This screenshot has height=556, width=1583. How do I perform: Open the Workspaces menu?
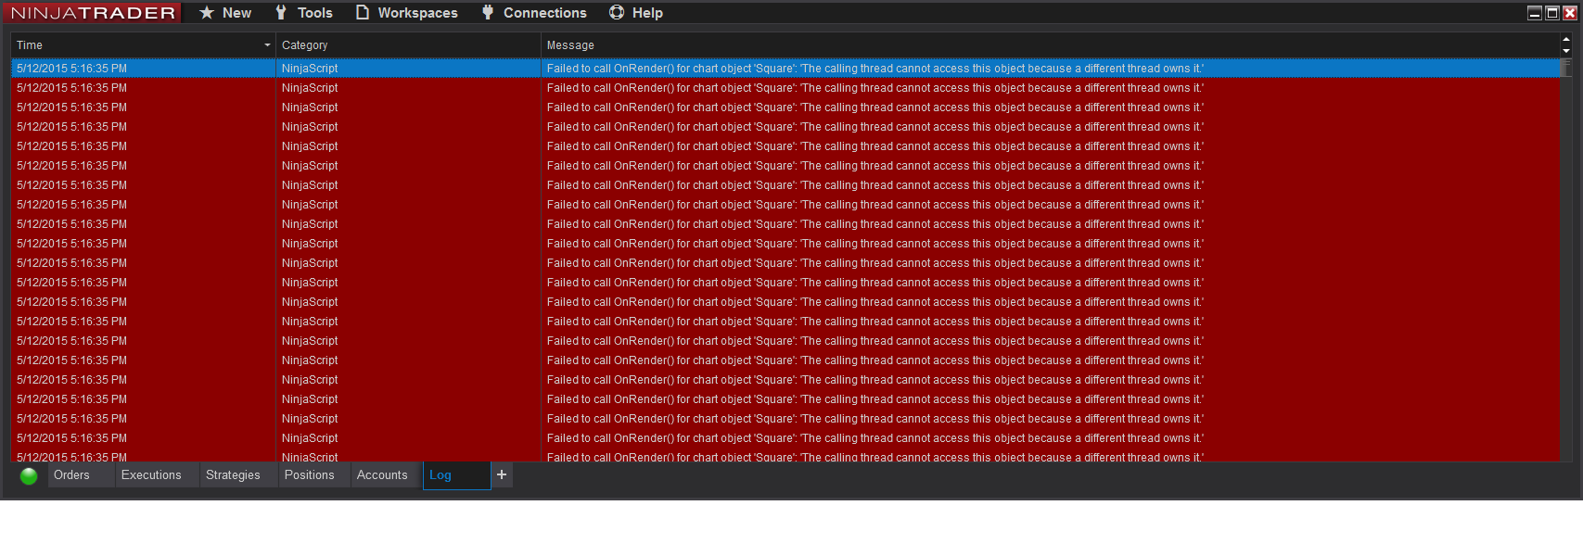[x=407, y=13]
